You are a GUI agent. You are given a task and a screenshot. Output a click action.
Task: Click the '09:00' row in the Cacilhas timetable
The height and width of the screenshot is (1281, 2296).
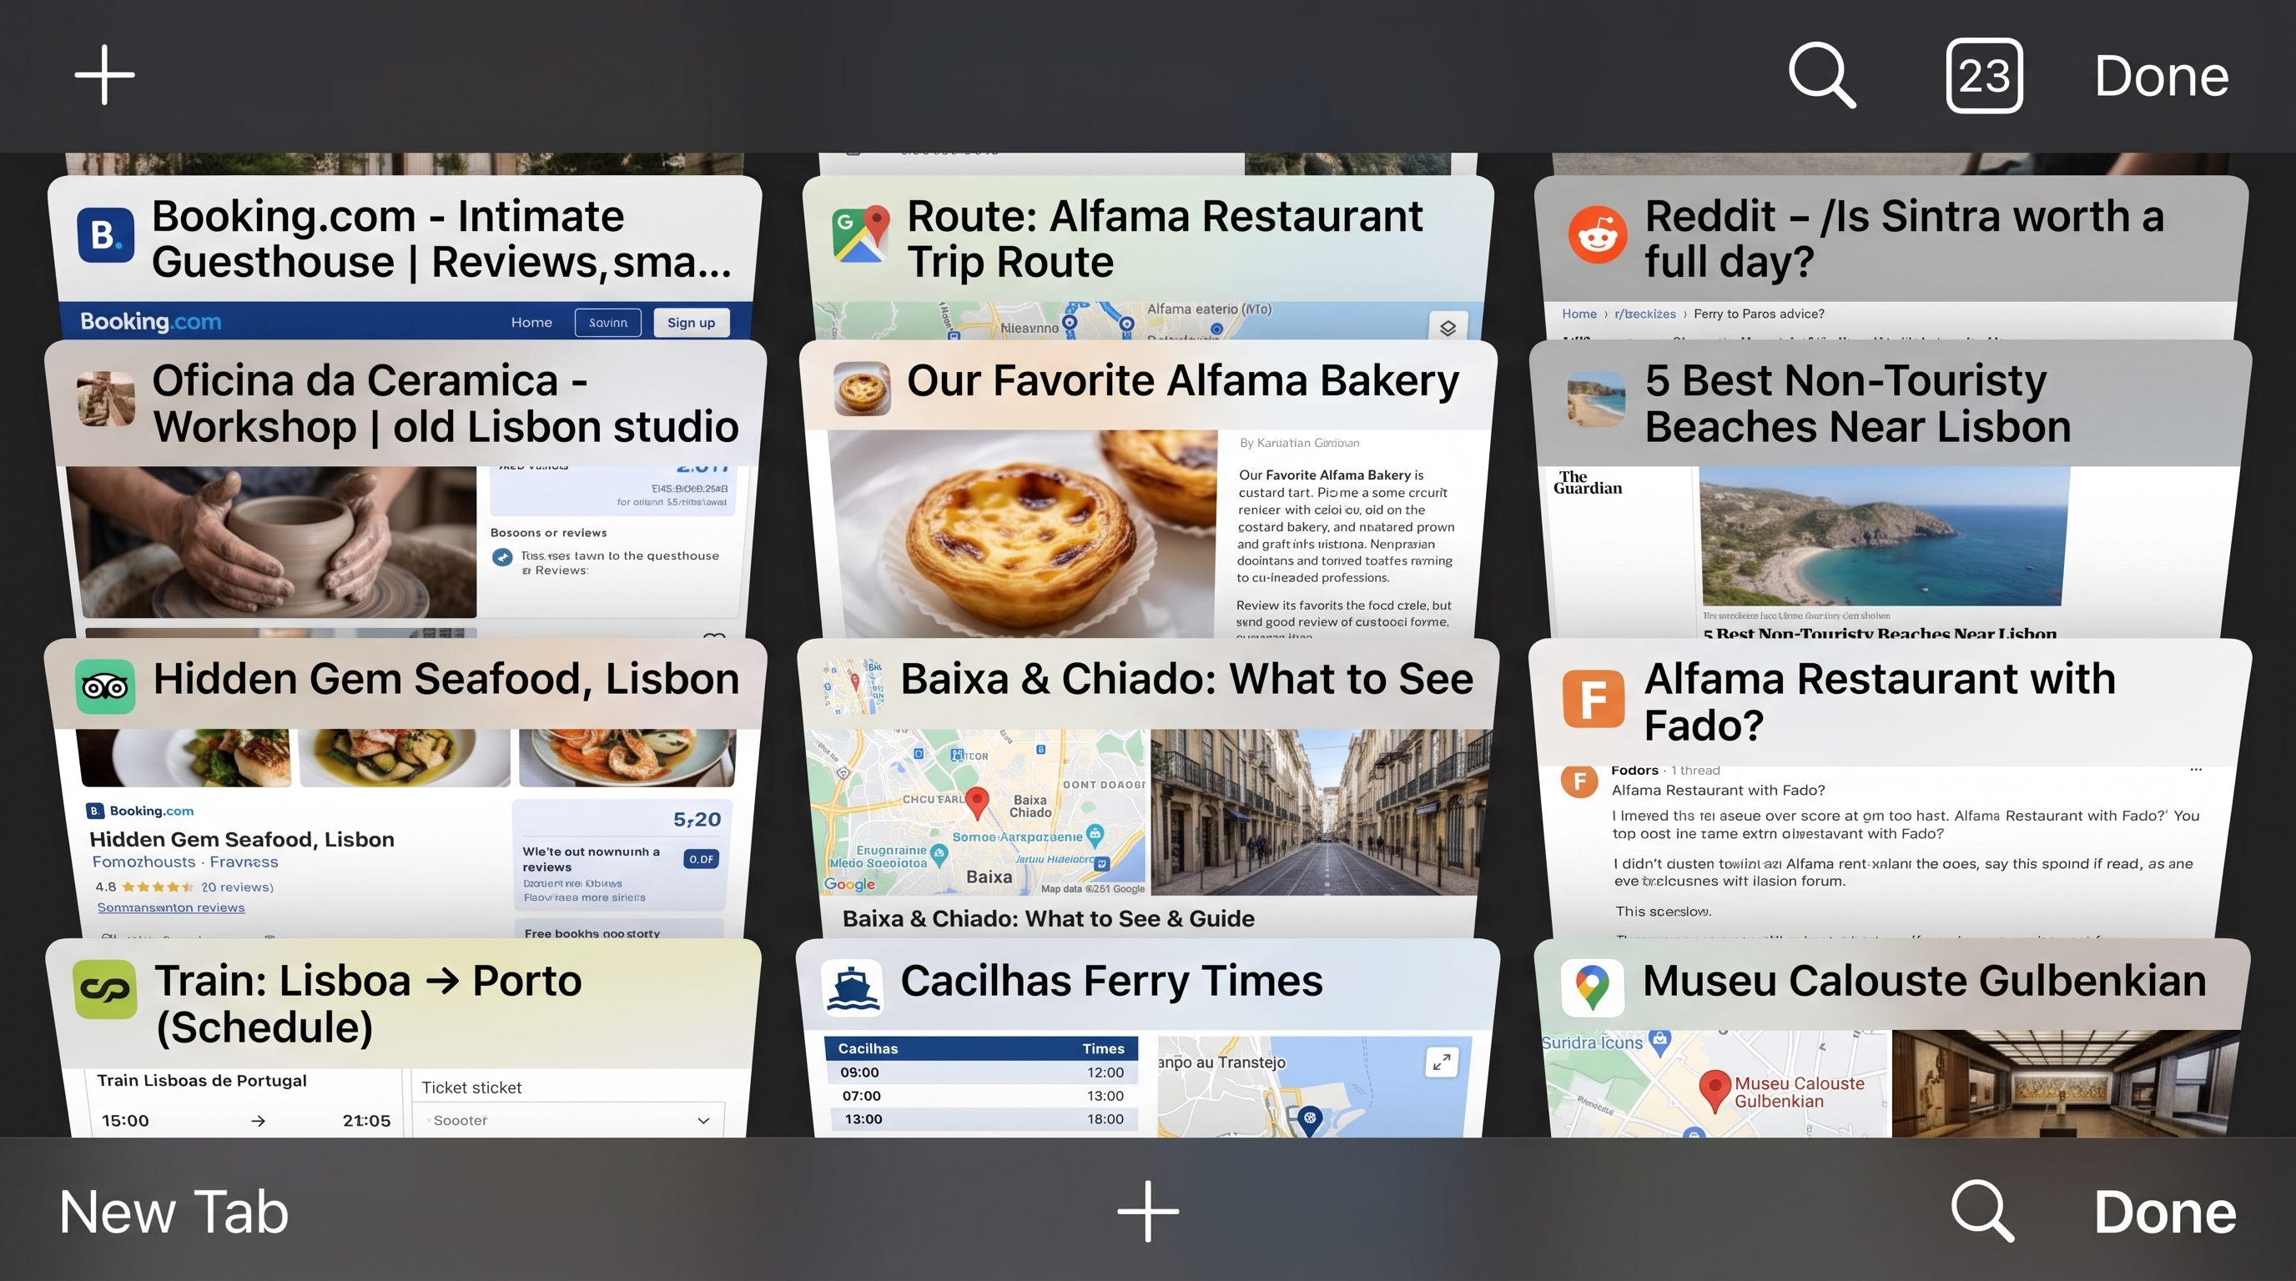(980, 1073)
